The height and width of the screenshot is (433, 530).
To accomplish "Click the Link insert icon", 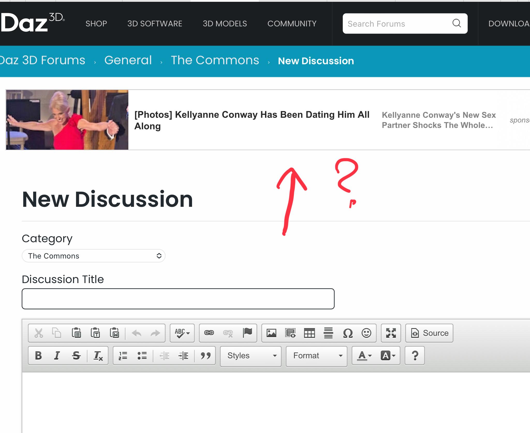I will (x=209, y=333).
